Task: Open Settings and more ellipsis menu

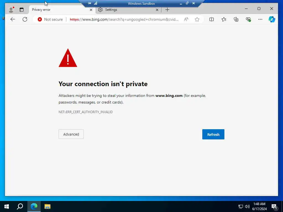Action: [260, 19]
